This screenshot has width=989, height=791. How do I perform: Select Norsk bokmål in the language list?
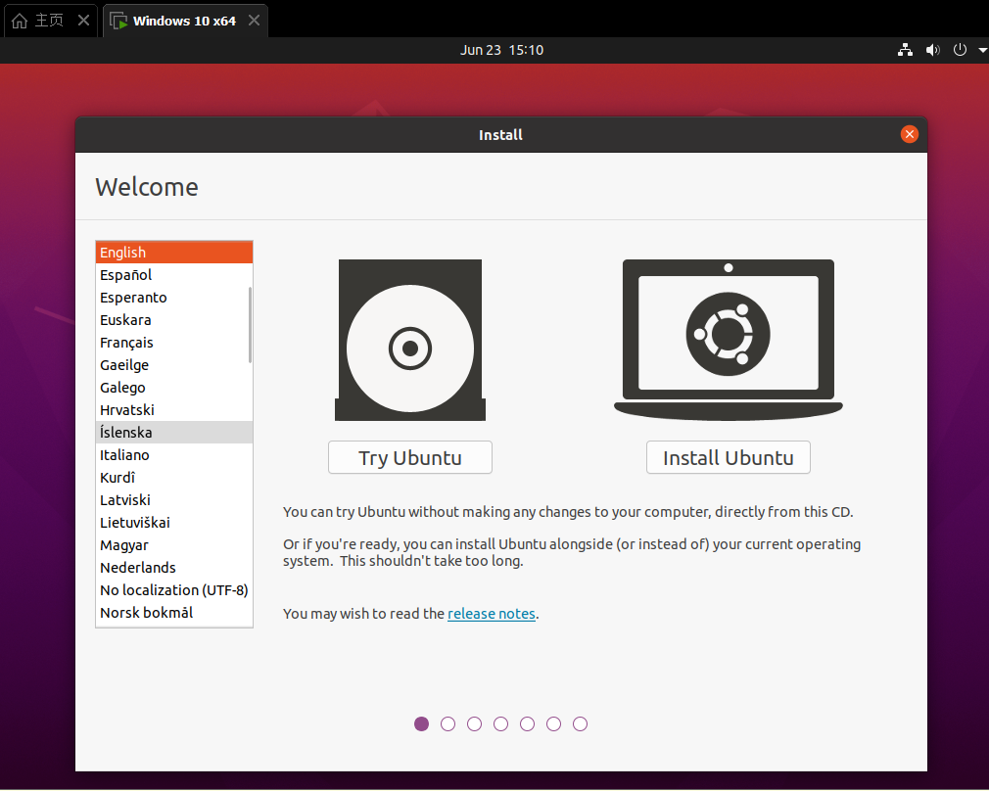(x=172, y=613)
